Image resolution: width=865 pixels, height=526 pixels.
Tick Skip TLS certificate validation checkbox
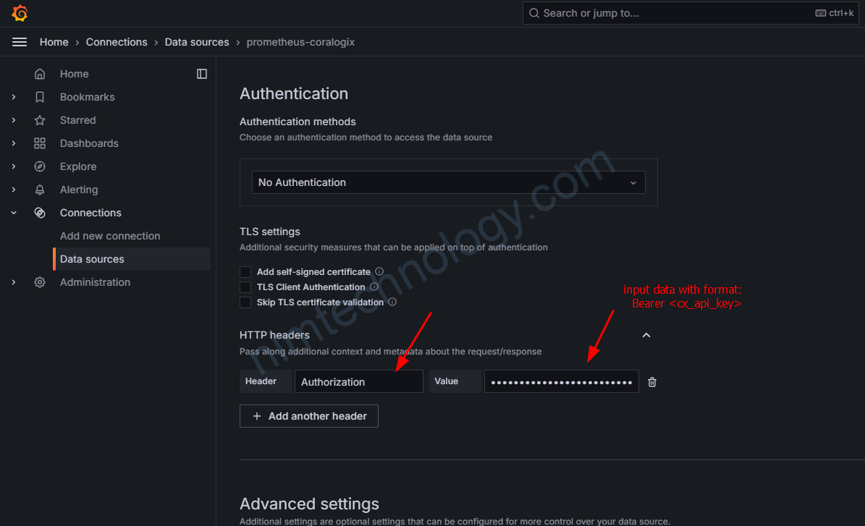click(245, 302)
